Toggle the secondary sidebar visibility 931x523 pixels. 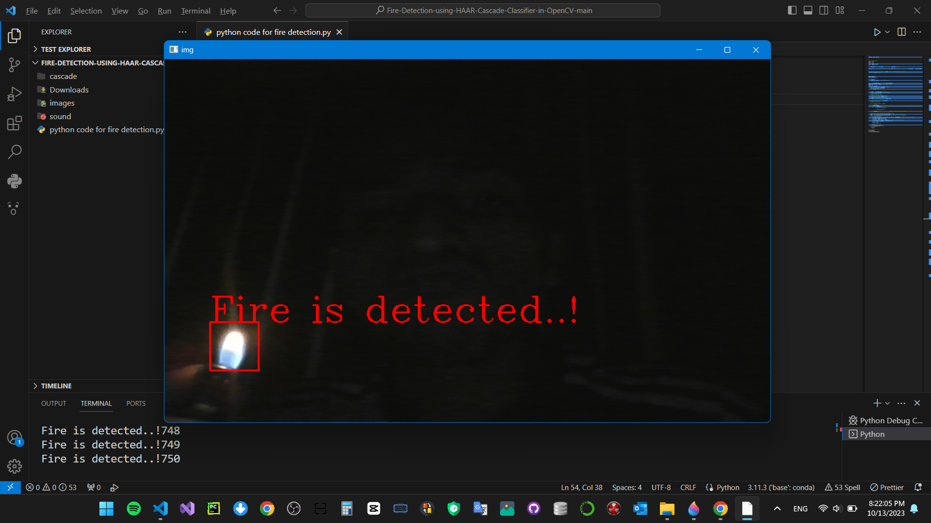pyautogui.click(x=824, y=10)
